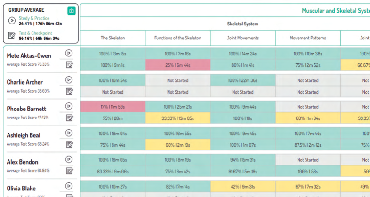Click Alex Bendon's test notepad icon
The width and height of the screenshot is (370, 197).
(69, 171)
